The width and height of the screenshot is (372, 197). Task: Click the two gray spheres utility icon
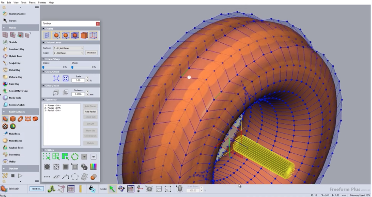84,167
